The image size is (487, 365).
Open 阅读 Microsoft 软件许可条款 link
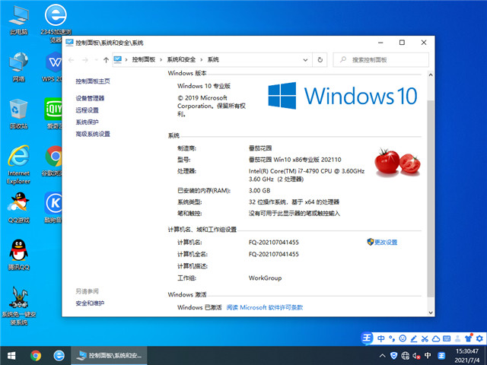[265, 307]
